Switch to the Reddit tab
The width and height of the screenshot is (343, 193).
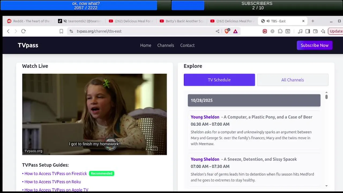pyautogui.click(x=28, y=21)
